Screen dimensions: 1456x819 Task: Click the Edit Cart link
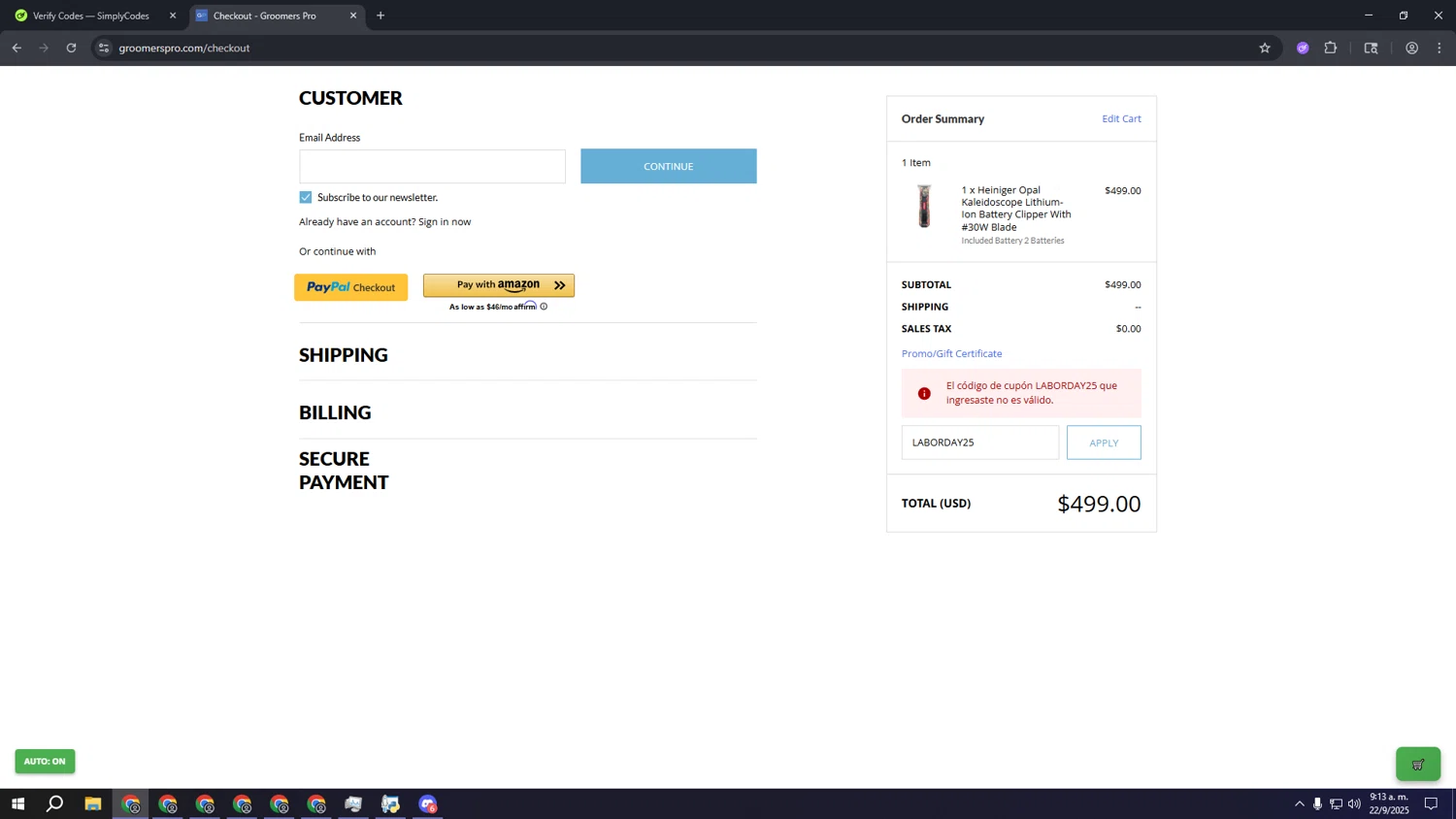(1121, 118)
